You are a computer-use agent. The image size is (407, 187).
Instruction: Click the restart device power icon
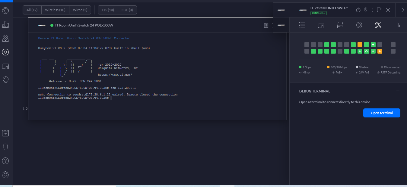pyautogui.click(x=358, y=10)
